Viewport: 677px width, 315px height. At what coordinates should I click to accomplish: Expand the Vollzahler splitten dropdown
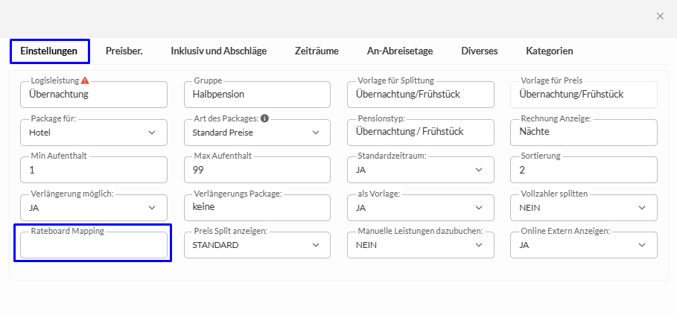point(583,208)
